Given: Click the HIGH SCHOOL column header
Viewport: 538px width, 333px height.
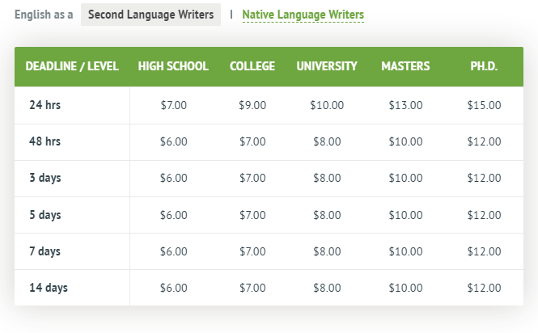Looking at the screenshot, I should pos(173,66).
